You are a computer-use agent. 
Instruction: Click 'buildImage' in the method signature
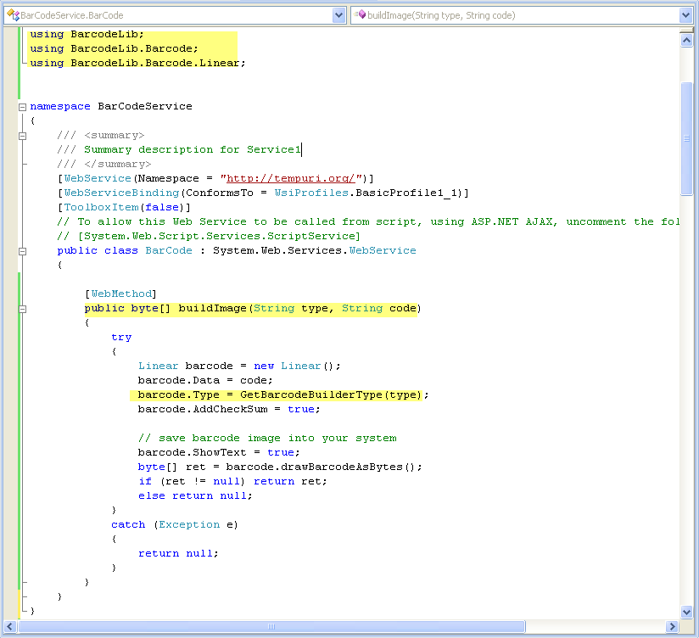point(213,308)
